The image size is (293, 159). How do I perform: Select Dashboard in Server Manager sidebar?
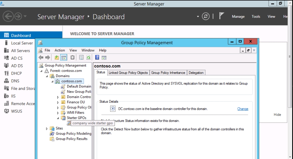(31, 35)
